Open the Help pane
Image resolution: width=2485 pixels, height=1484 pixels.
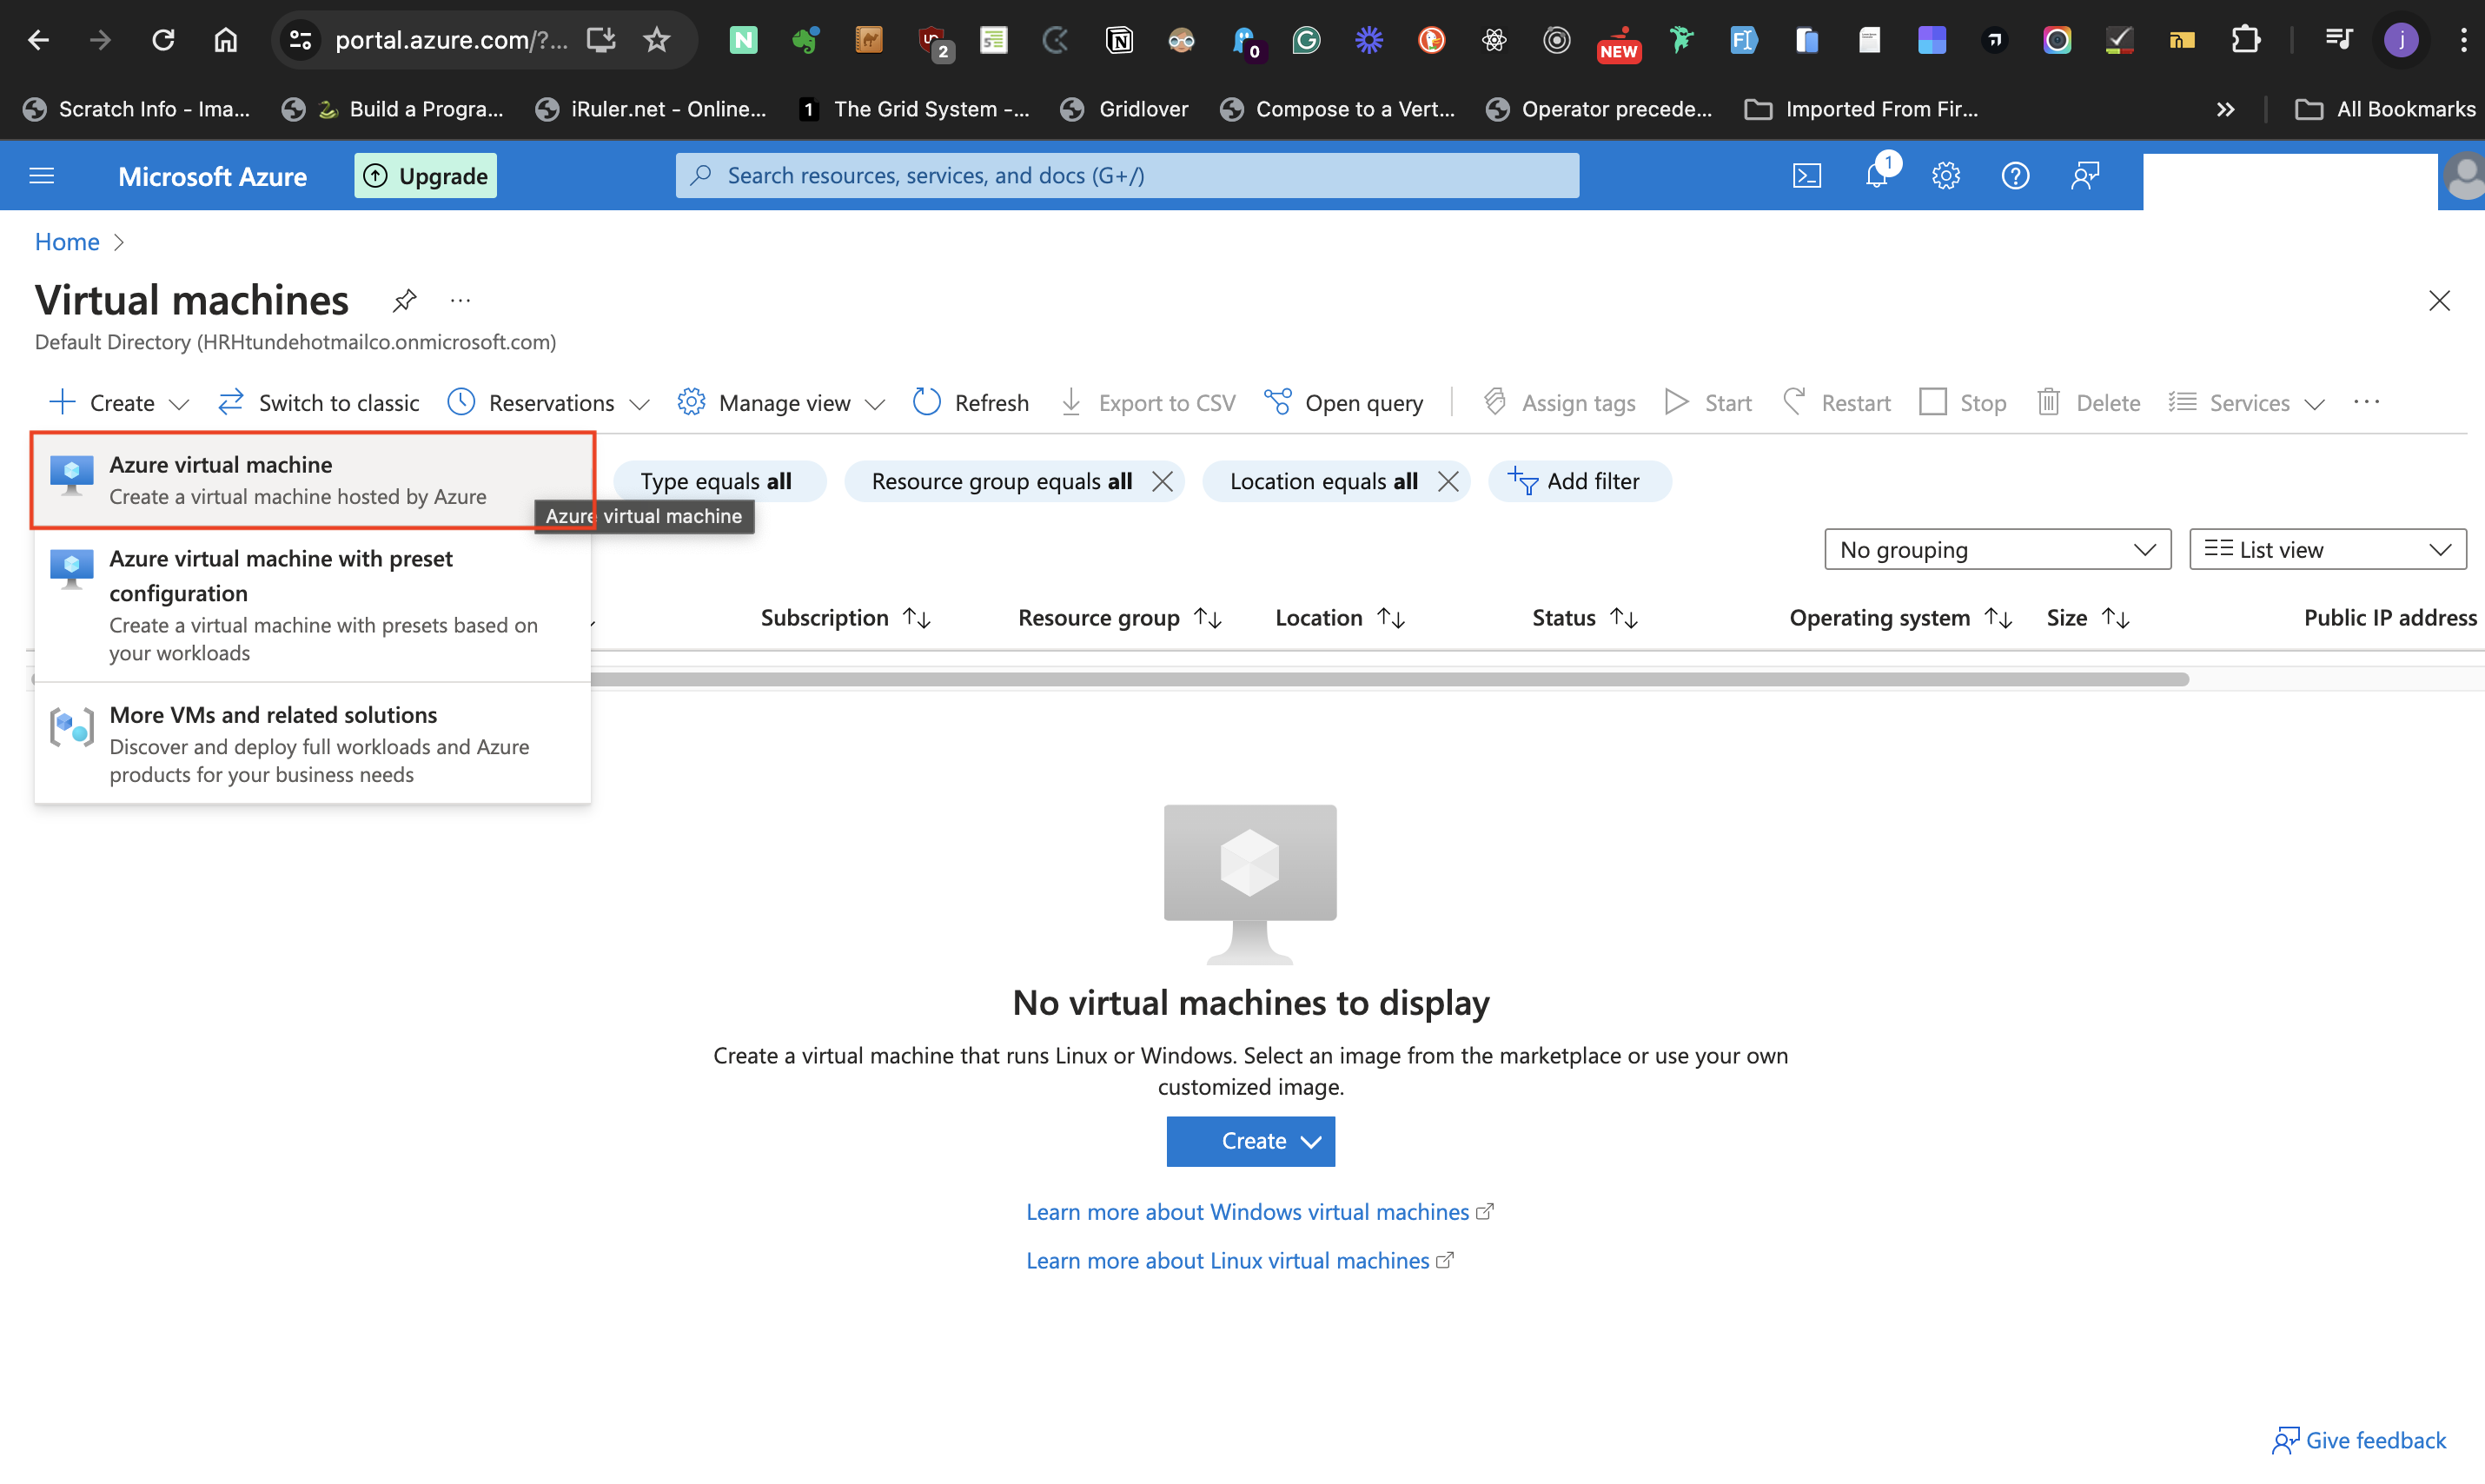pyautogui.click(x=2015, y=175)
